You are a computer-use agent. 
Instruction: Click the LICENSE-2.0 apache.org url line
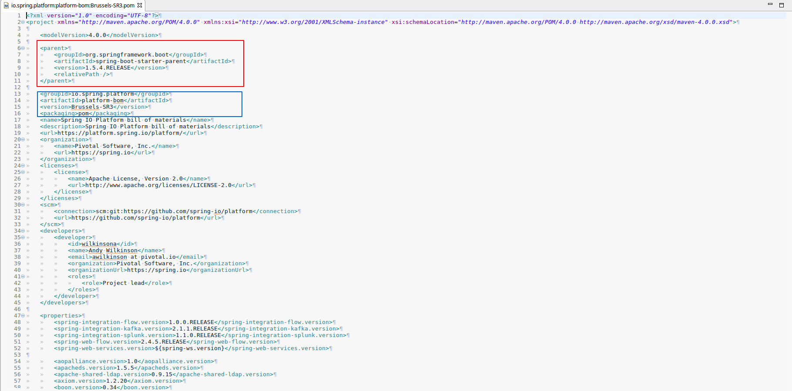[160, 185]
